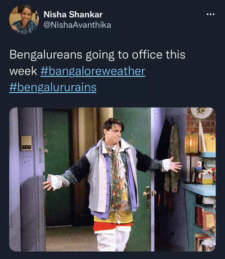Viewport: 225px width, 259px height.
Task: Click the Nisha Shankar display name
Action: point(73,15)
